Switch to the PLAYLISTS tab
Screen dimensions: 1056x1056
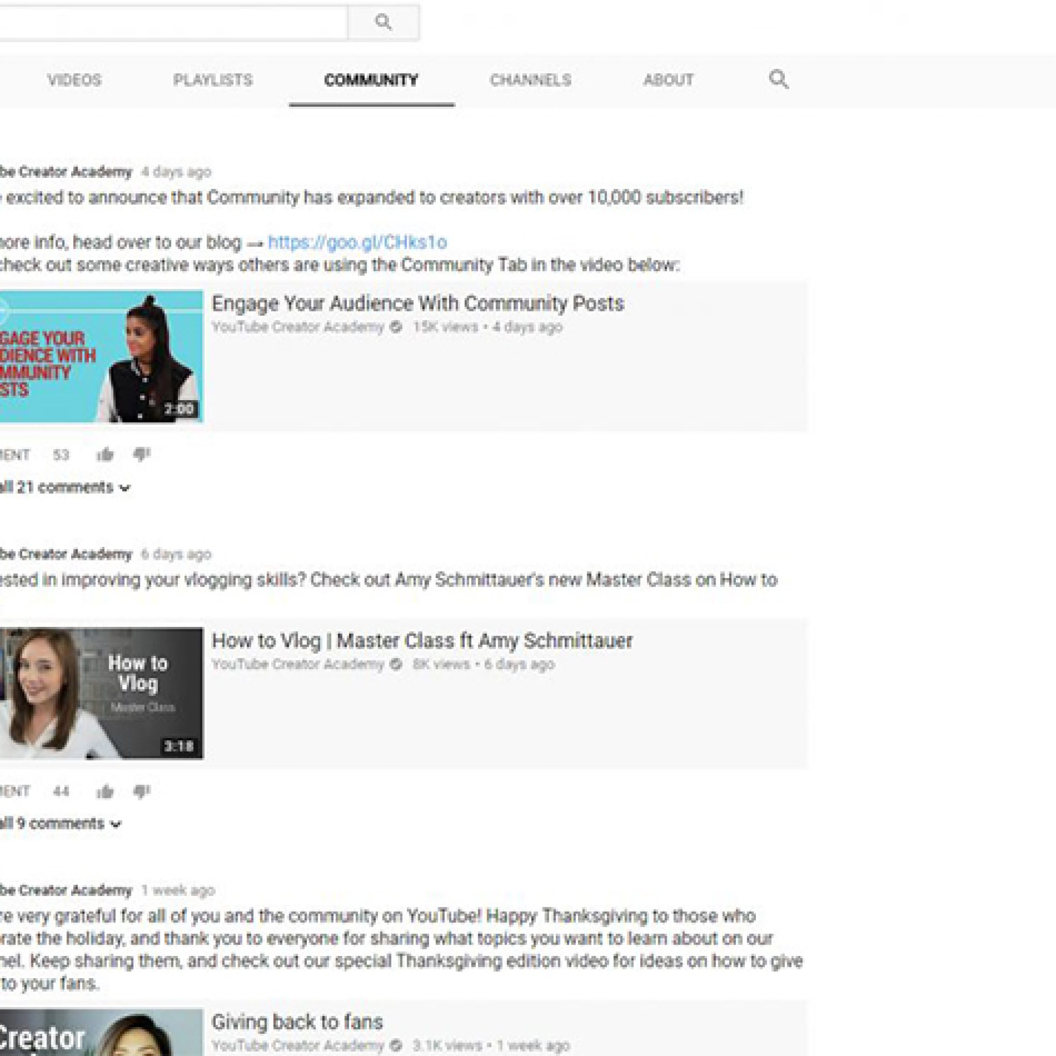pyautogui.click(x=212, y=80)
